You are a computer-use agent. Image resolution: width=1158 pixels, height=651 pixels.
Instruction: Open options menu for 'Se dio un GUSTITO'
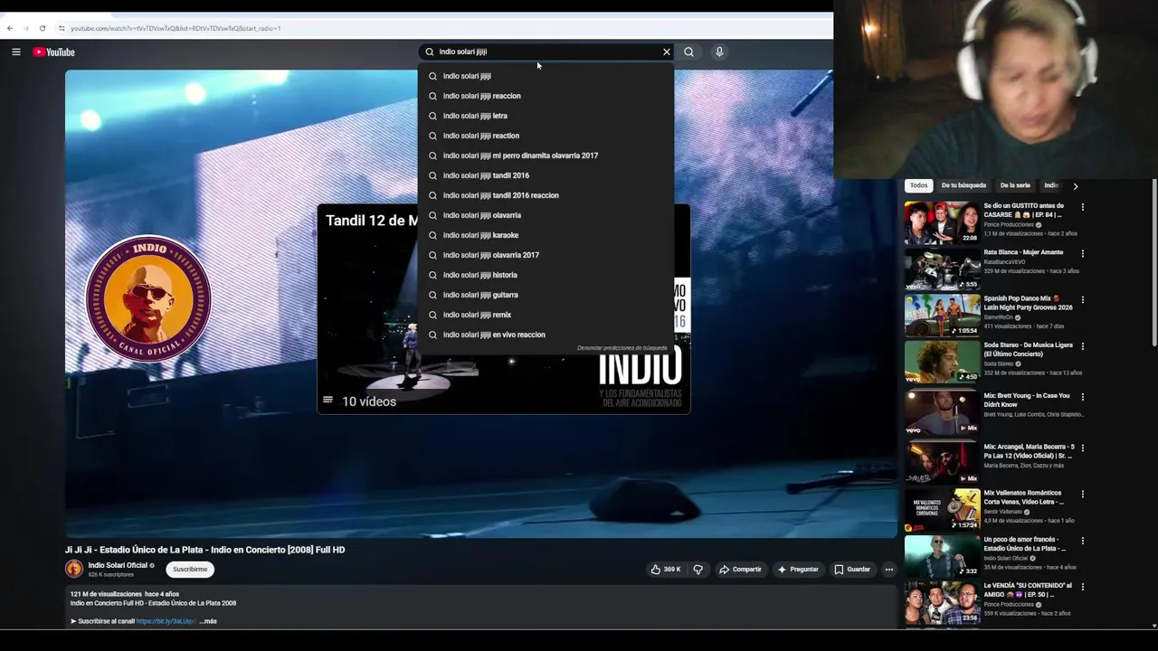(x=1082, y=207)
